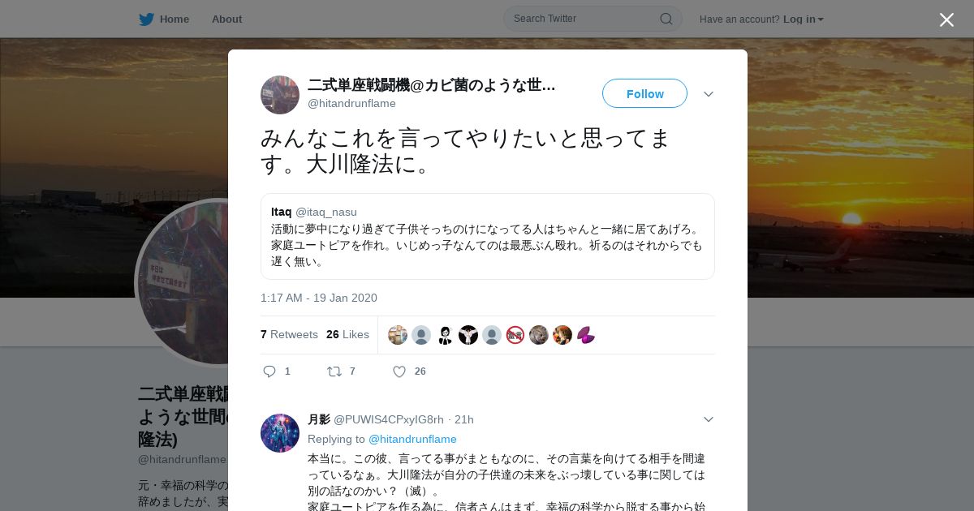Open the @hitandrunflame link in reply
This screenshot has height=511, width=974.
coord(412,439)
